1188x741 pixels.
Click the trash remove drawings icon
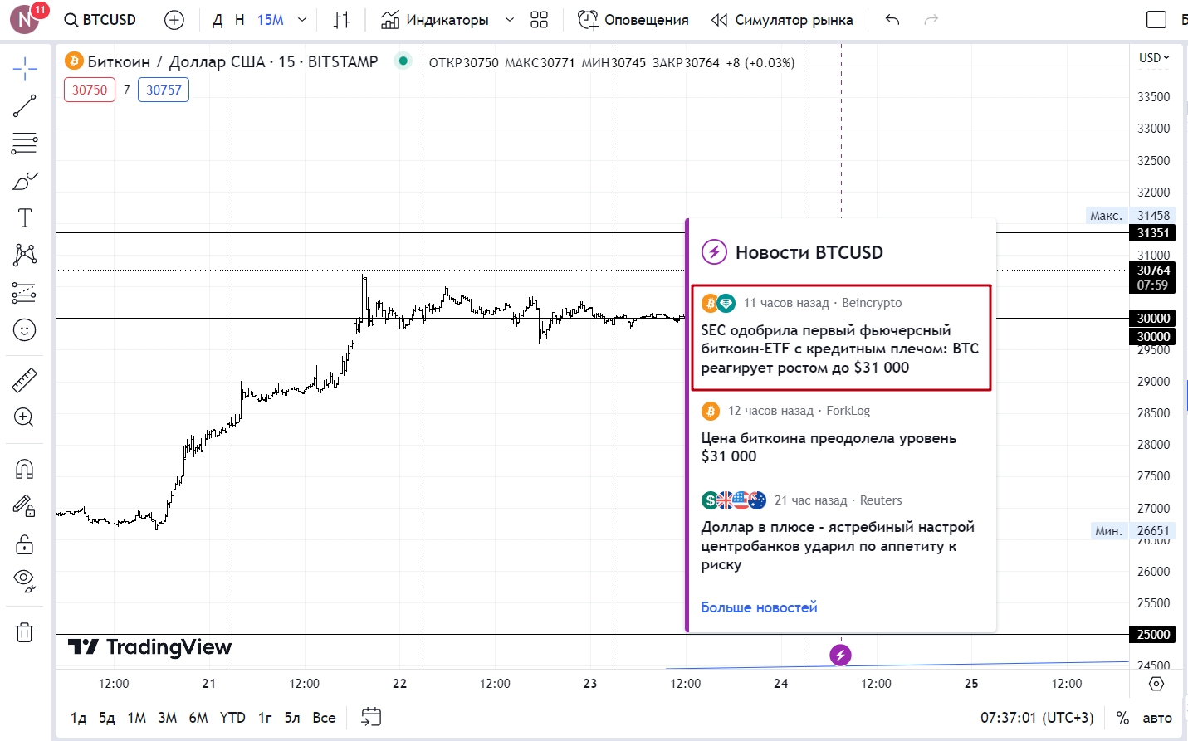click(24, 632)
